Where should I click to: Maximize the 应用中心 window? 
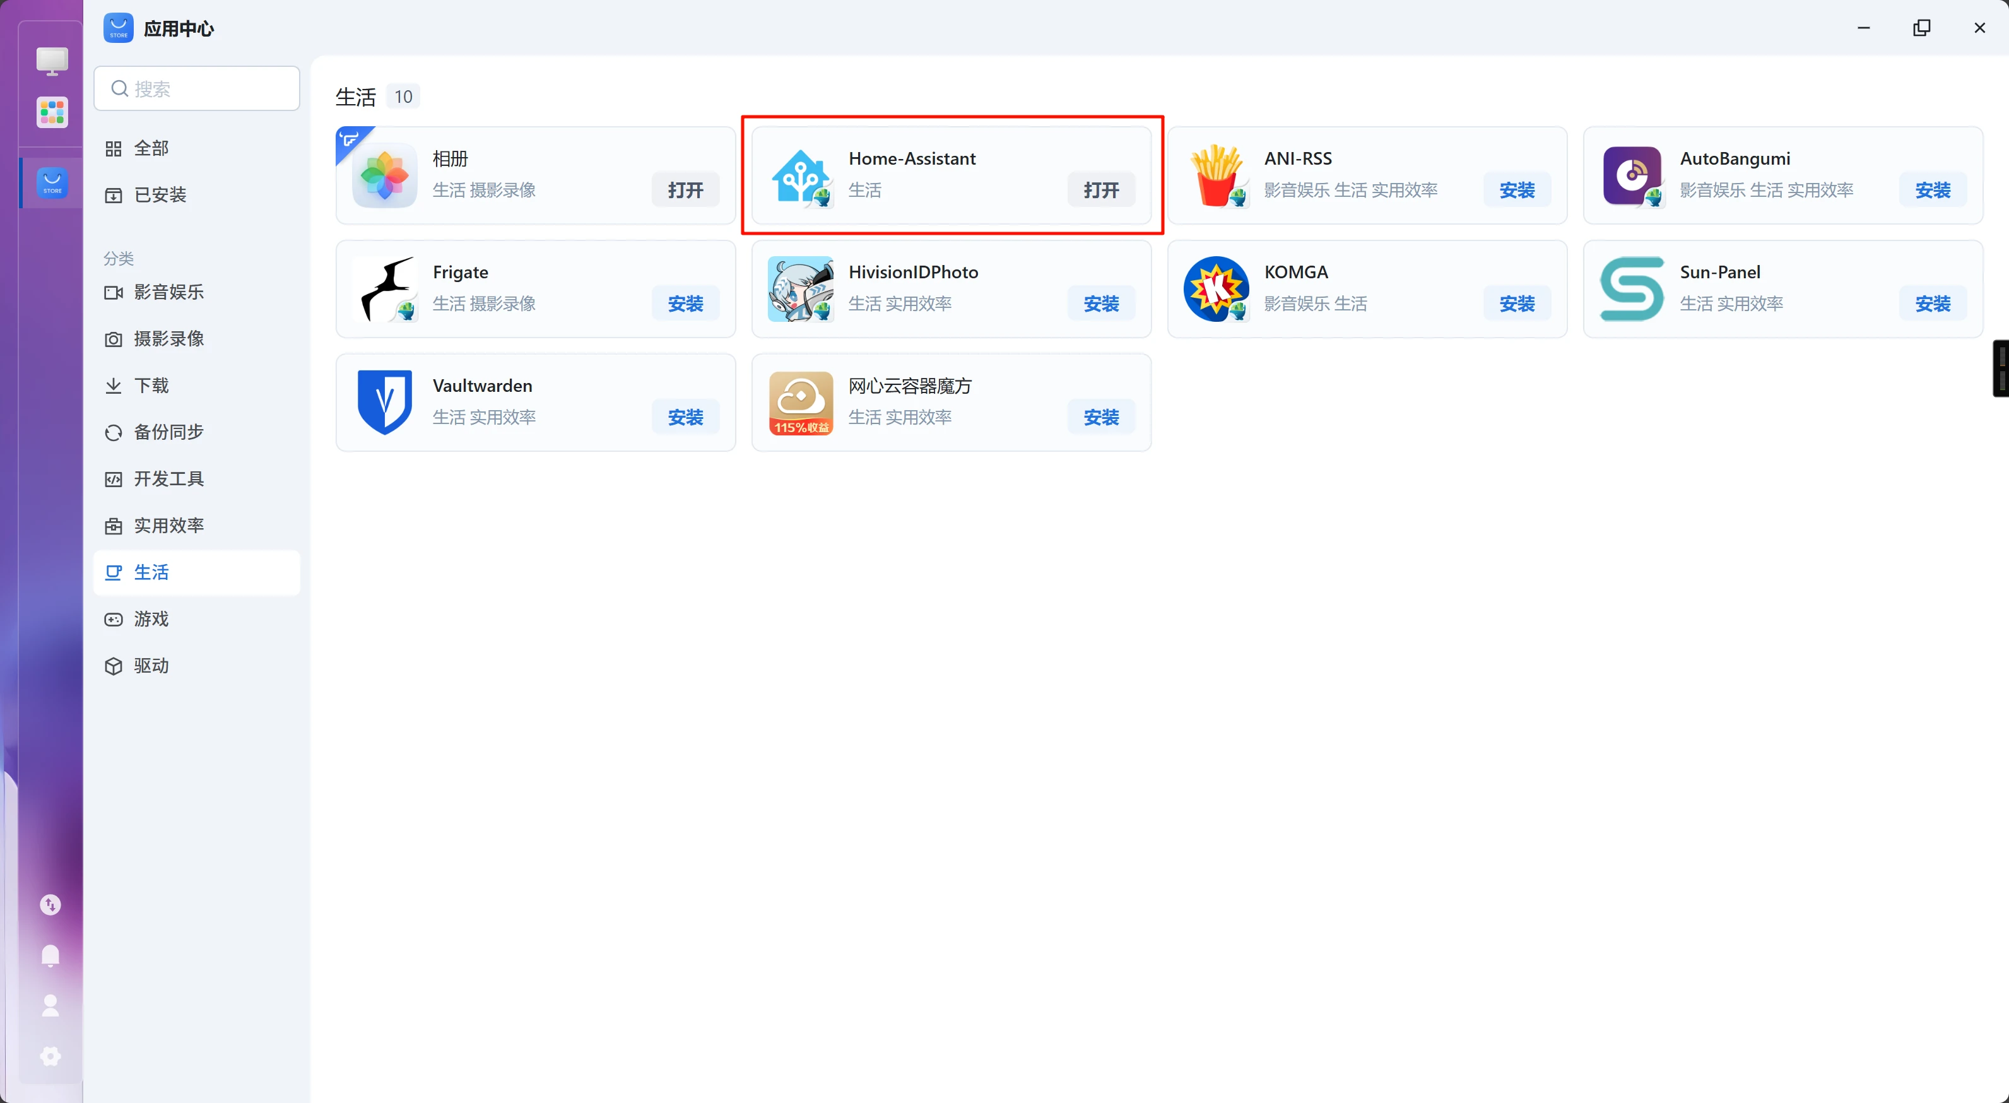(x=1921, y=28)
